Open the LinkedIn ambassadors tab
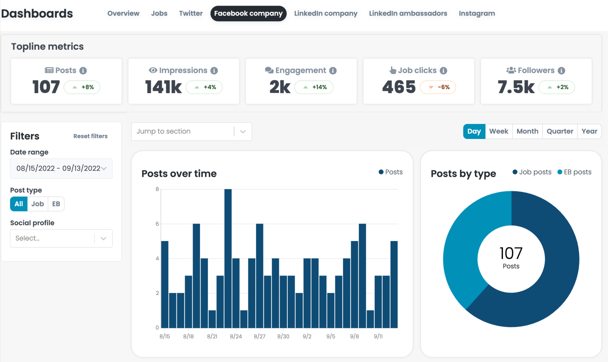This screenshot has width=608, height=362. 408,13
